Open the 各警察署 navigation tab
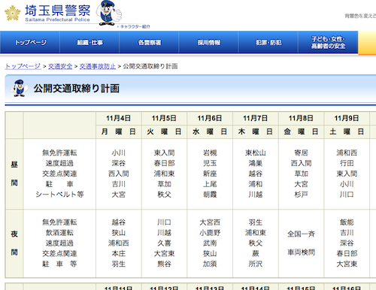Image resolution: width=376 pixels, height=290 pixels. point(150,42)
